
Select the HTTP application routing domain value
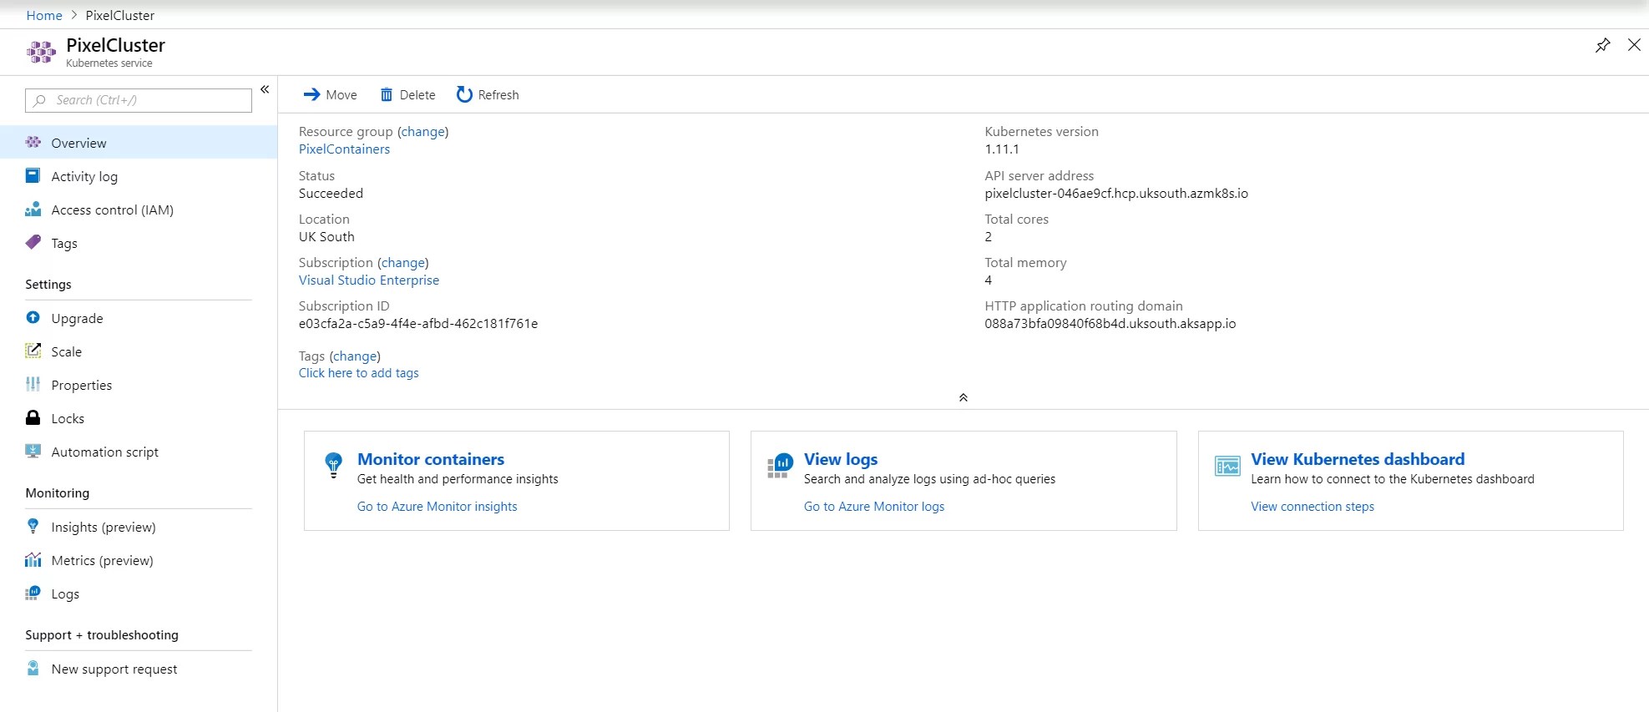tap(1110, 323)
